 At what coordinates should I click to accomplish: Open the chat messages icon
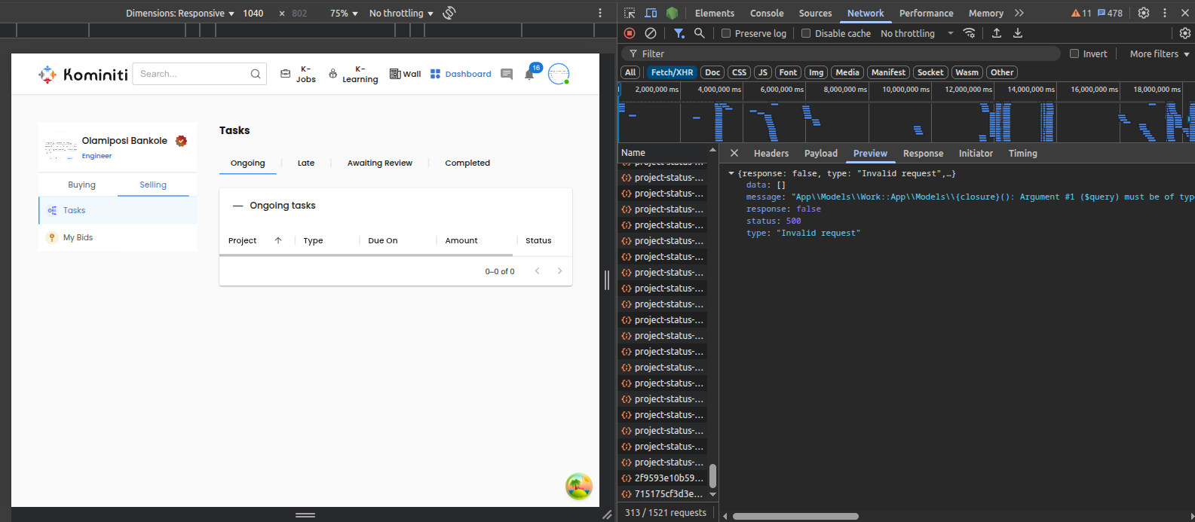507,75
